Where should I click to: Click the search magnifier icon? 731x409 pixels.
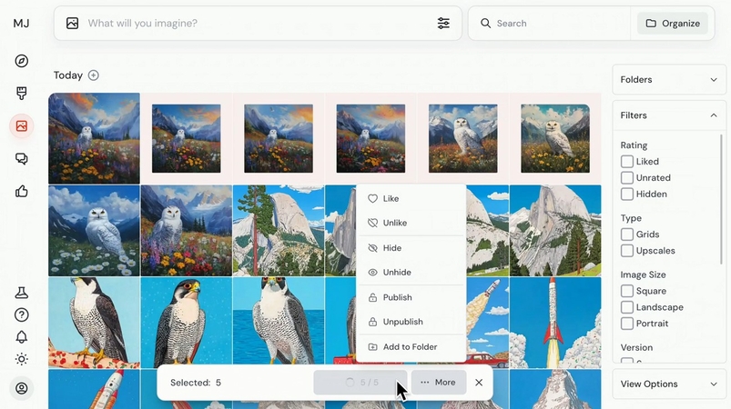click(x=485, y=24)
